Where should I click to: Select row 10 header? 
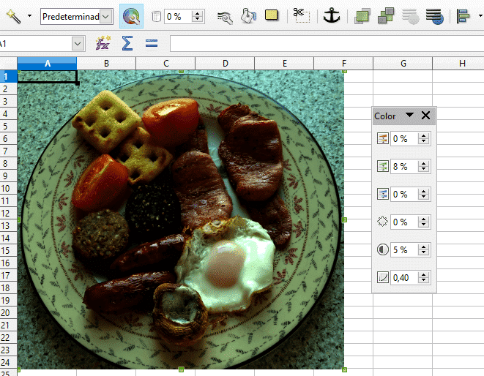coord(8,188)
